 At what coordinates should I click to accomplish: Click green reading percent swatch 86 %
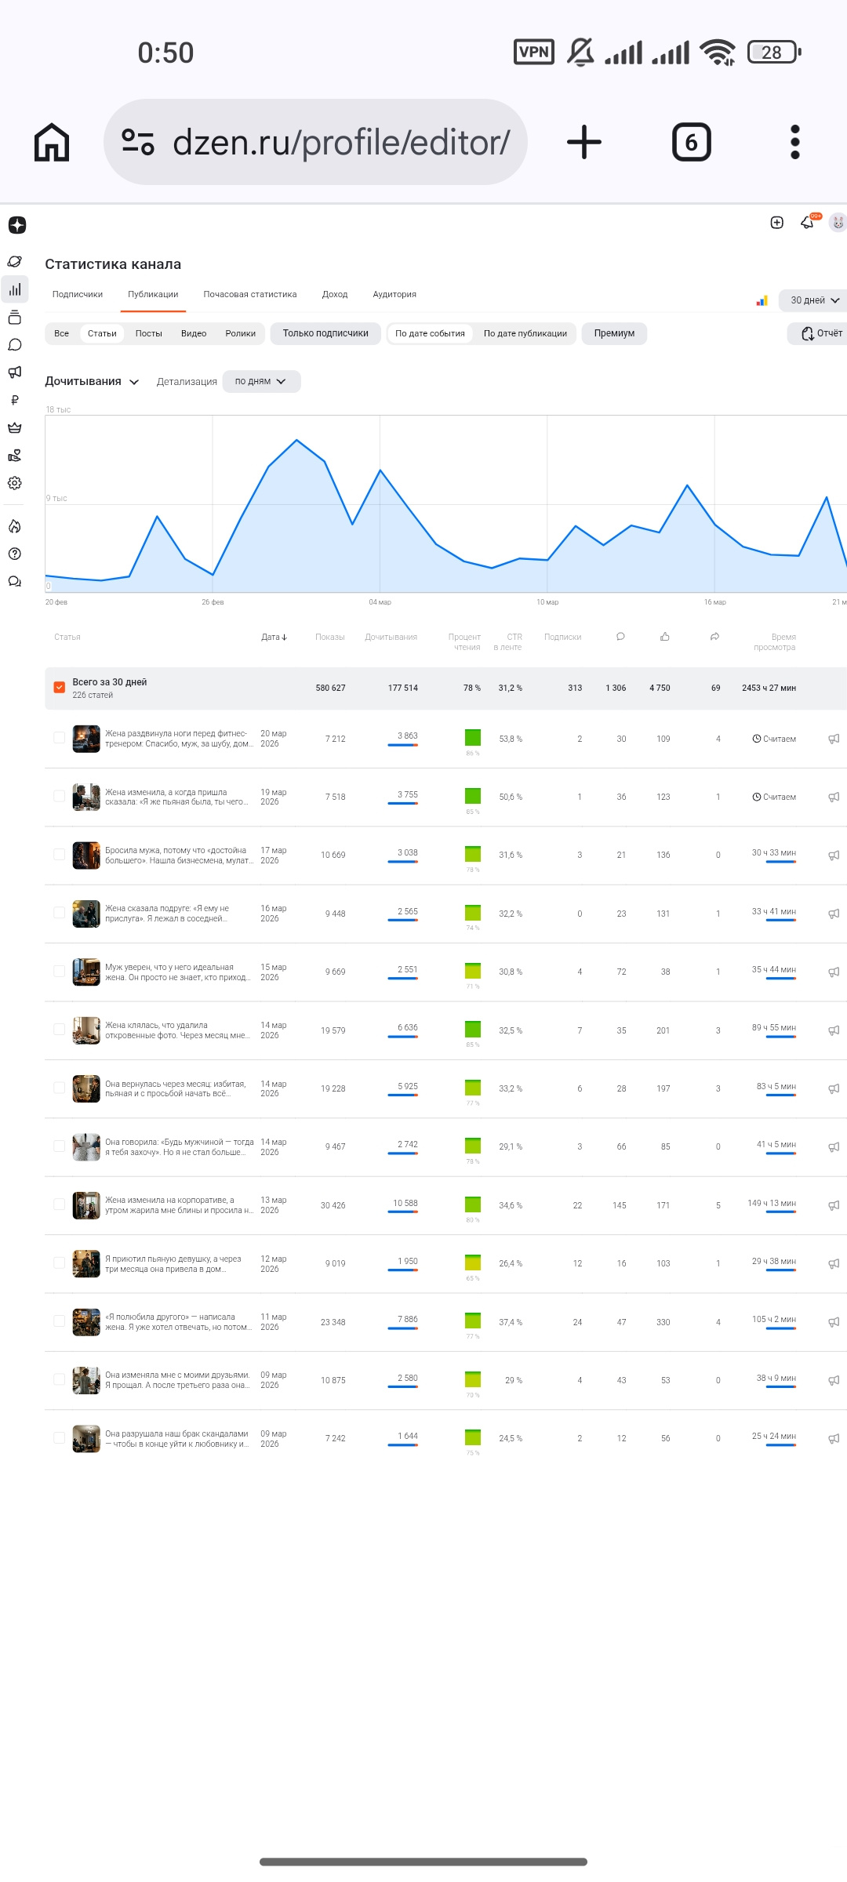click(x=473, y=737)
